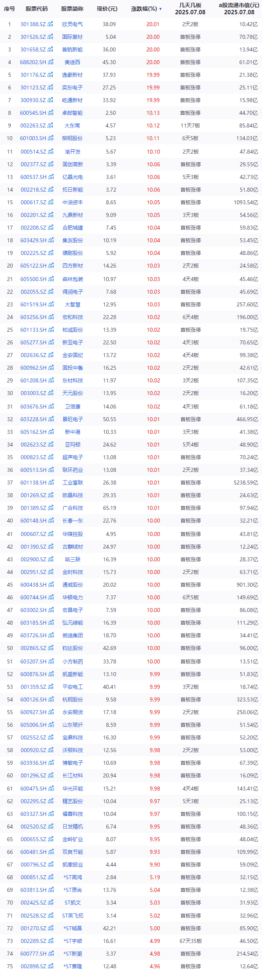Click the 现价(元) column header
Screen dimensions: 262x973
coord(107,9)
